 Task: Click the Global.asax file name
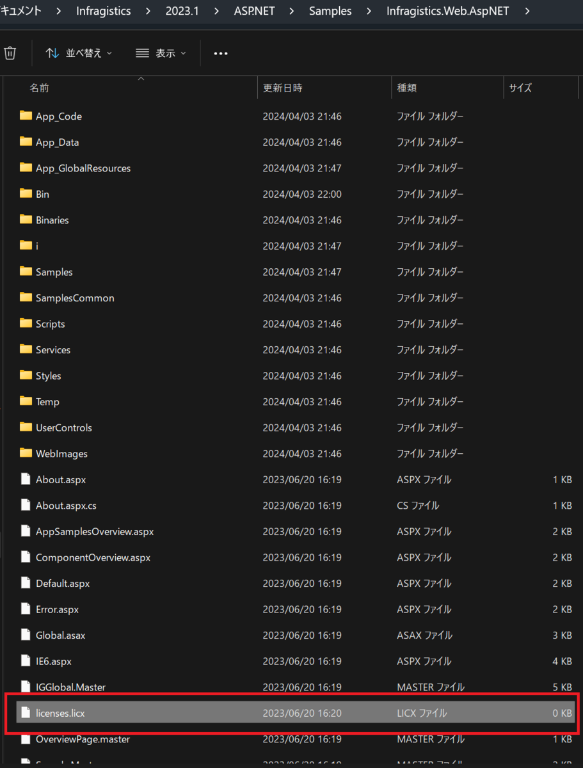click(x=60, y=635)
